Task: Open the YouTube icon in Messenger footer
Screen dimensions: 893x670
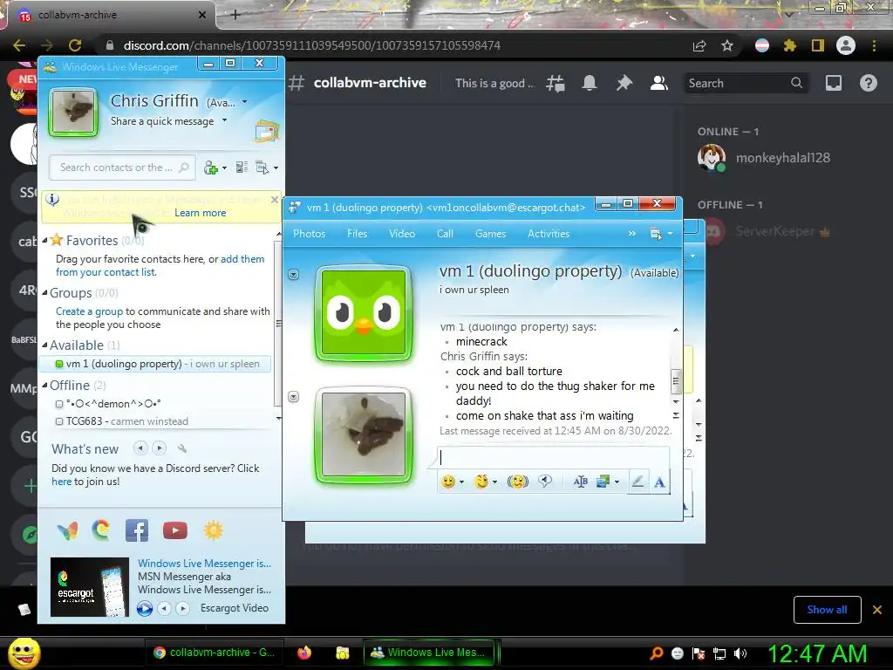Action: [x=174, y=531]
